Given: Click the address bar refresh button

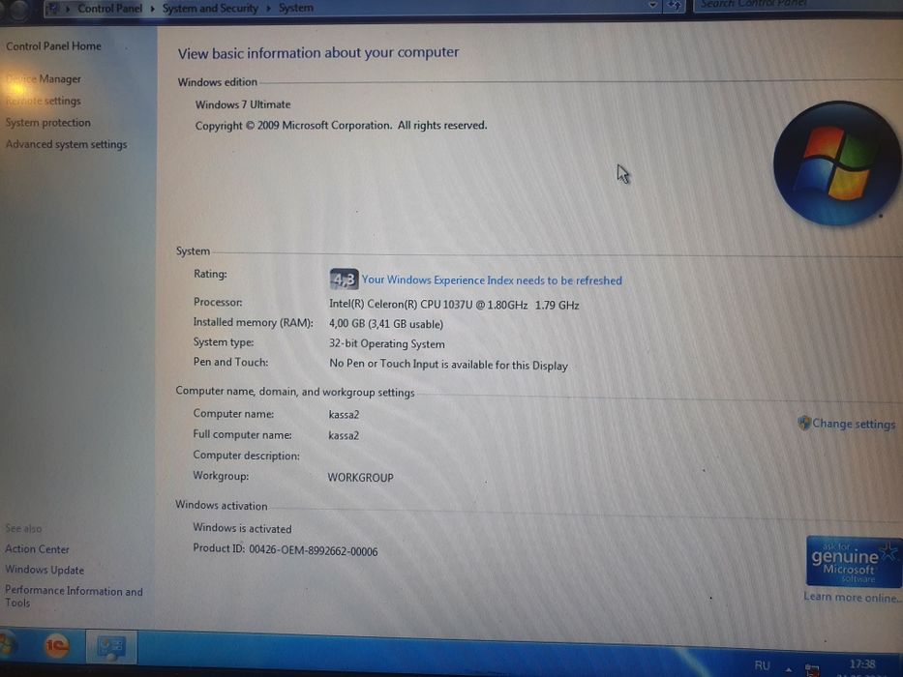Looking at the screenshot, I should click(674, 6).
